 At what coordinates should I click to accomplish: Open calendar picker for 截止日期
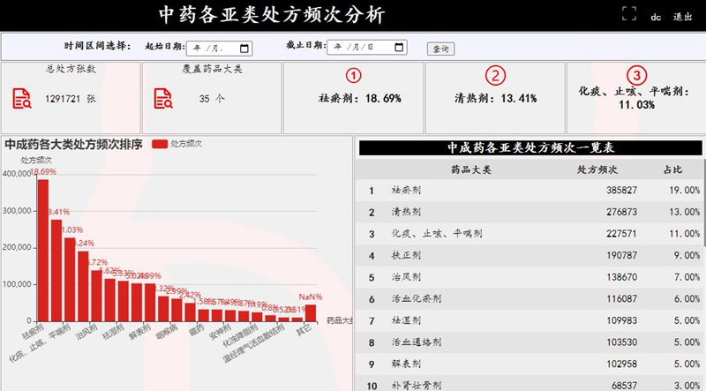[399, 47]
